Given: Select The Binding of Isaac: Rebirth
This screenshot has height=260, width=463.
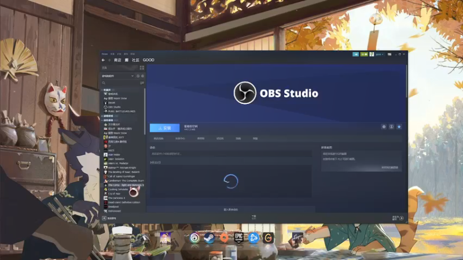Looking at the screenshot, I should pyautogui.click(x=123, y=172).
